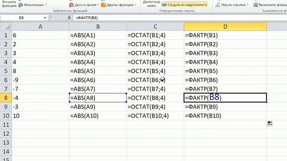Open the Финансовые dropdown arrow
The image size is (287, 161).
coord(46,5)
